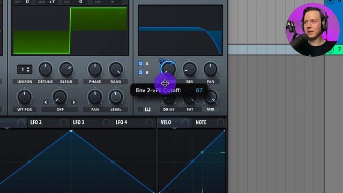Click the small modulation indicator above cutoff knob

[x=161, y=61]
